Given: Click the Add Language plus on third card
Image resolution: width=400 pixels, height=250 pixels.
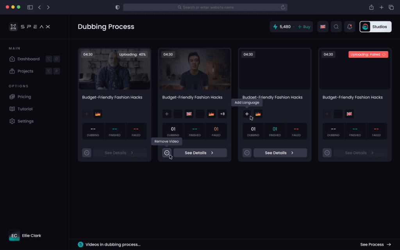Looking at the screenshot, I should [247, 113].
